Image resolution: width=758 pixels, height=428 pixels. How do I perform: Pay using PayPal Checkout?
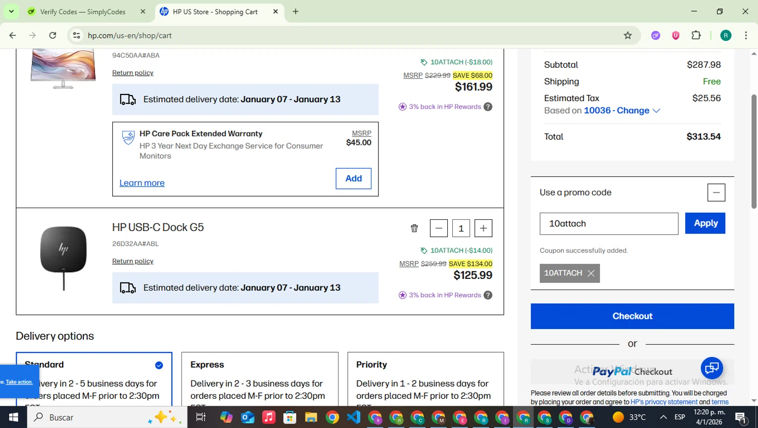(x=632, y=372)
